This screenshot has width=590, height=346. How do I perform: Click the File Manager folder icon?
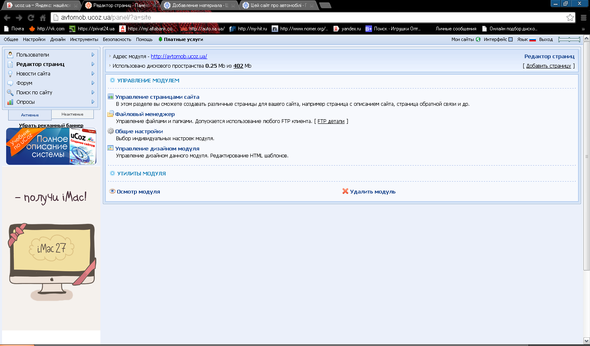111,114
